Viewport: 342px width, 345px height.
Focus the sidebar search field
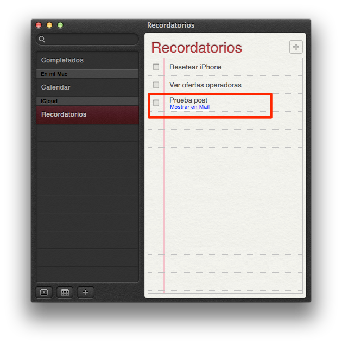[87, 40]
